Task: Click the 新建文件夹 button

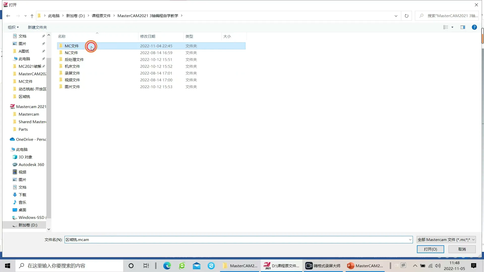Action: (x=37, y=27)
